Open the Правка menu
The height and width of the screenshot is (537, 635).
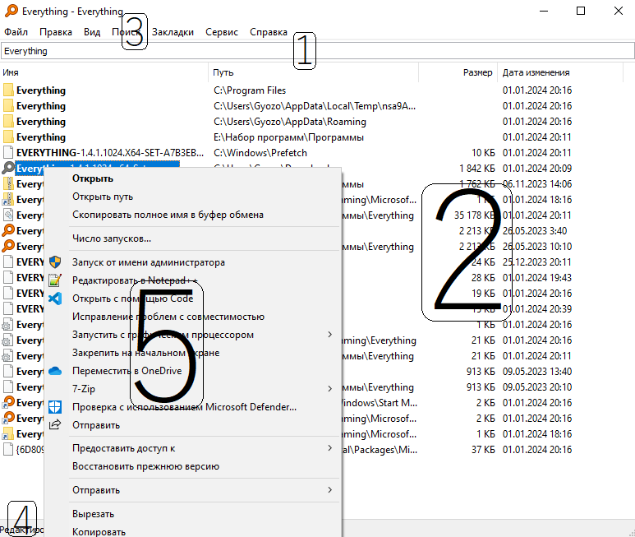(x=56, y=32)
